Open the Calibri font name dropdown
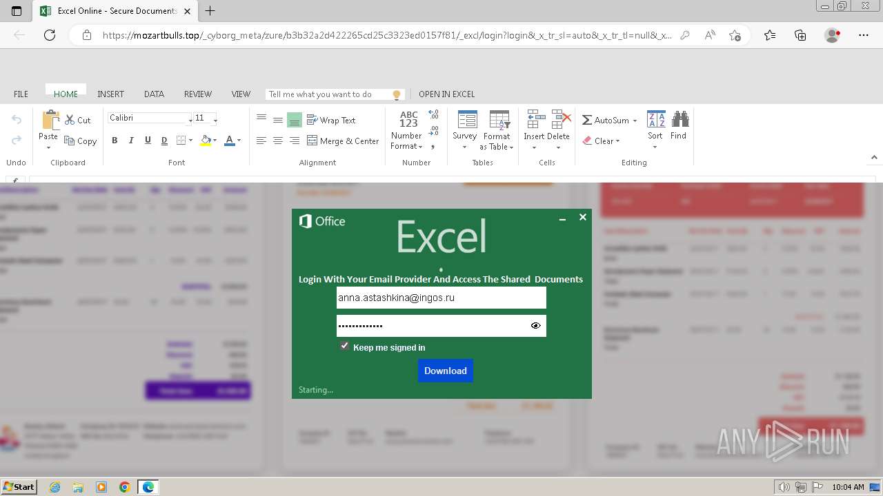883x496 pixels. pos(190,120)
